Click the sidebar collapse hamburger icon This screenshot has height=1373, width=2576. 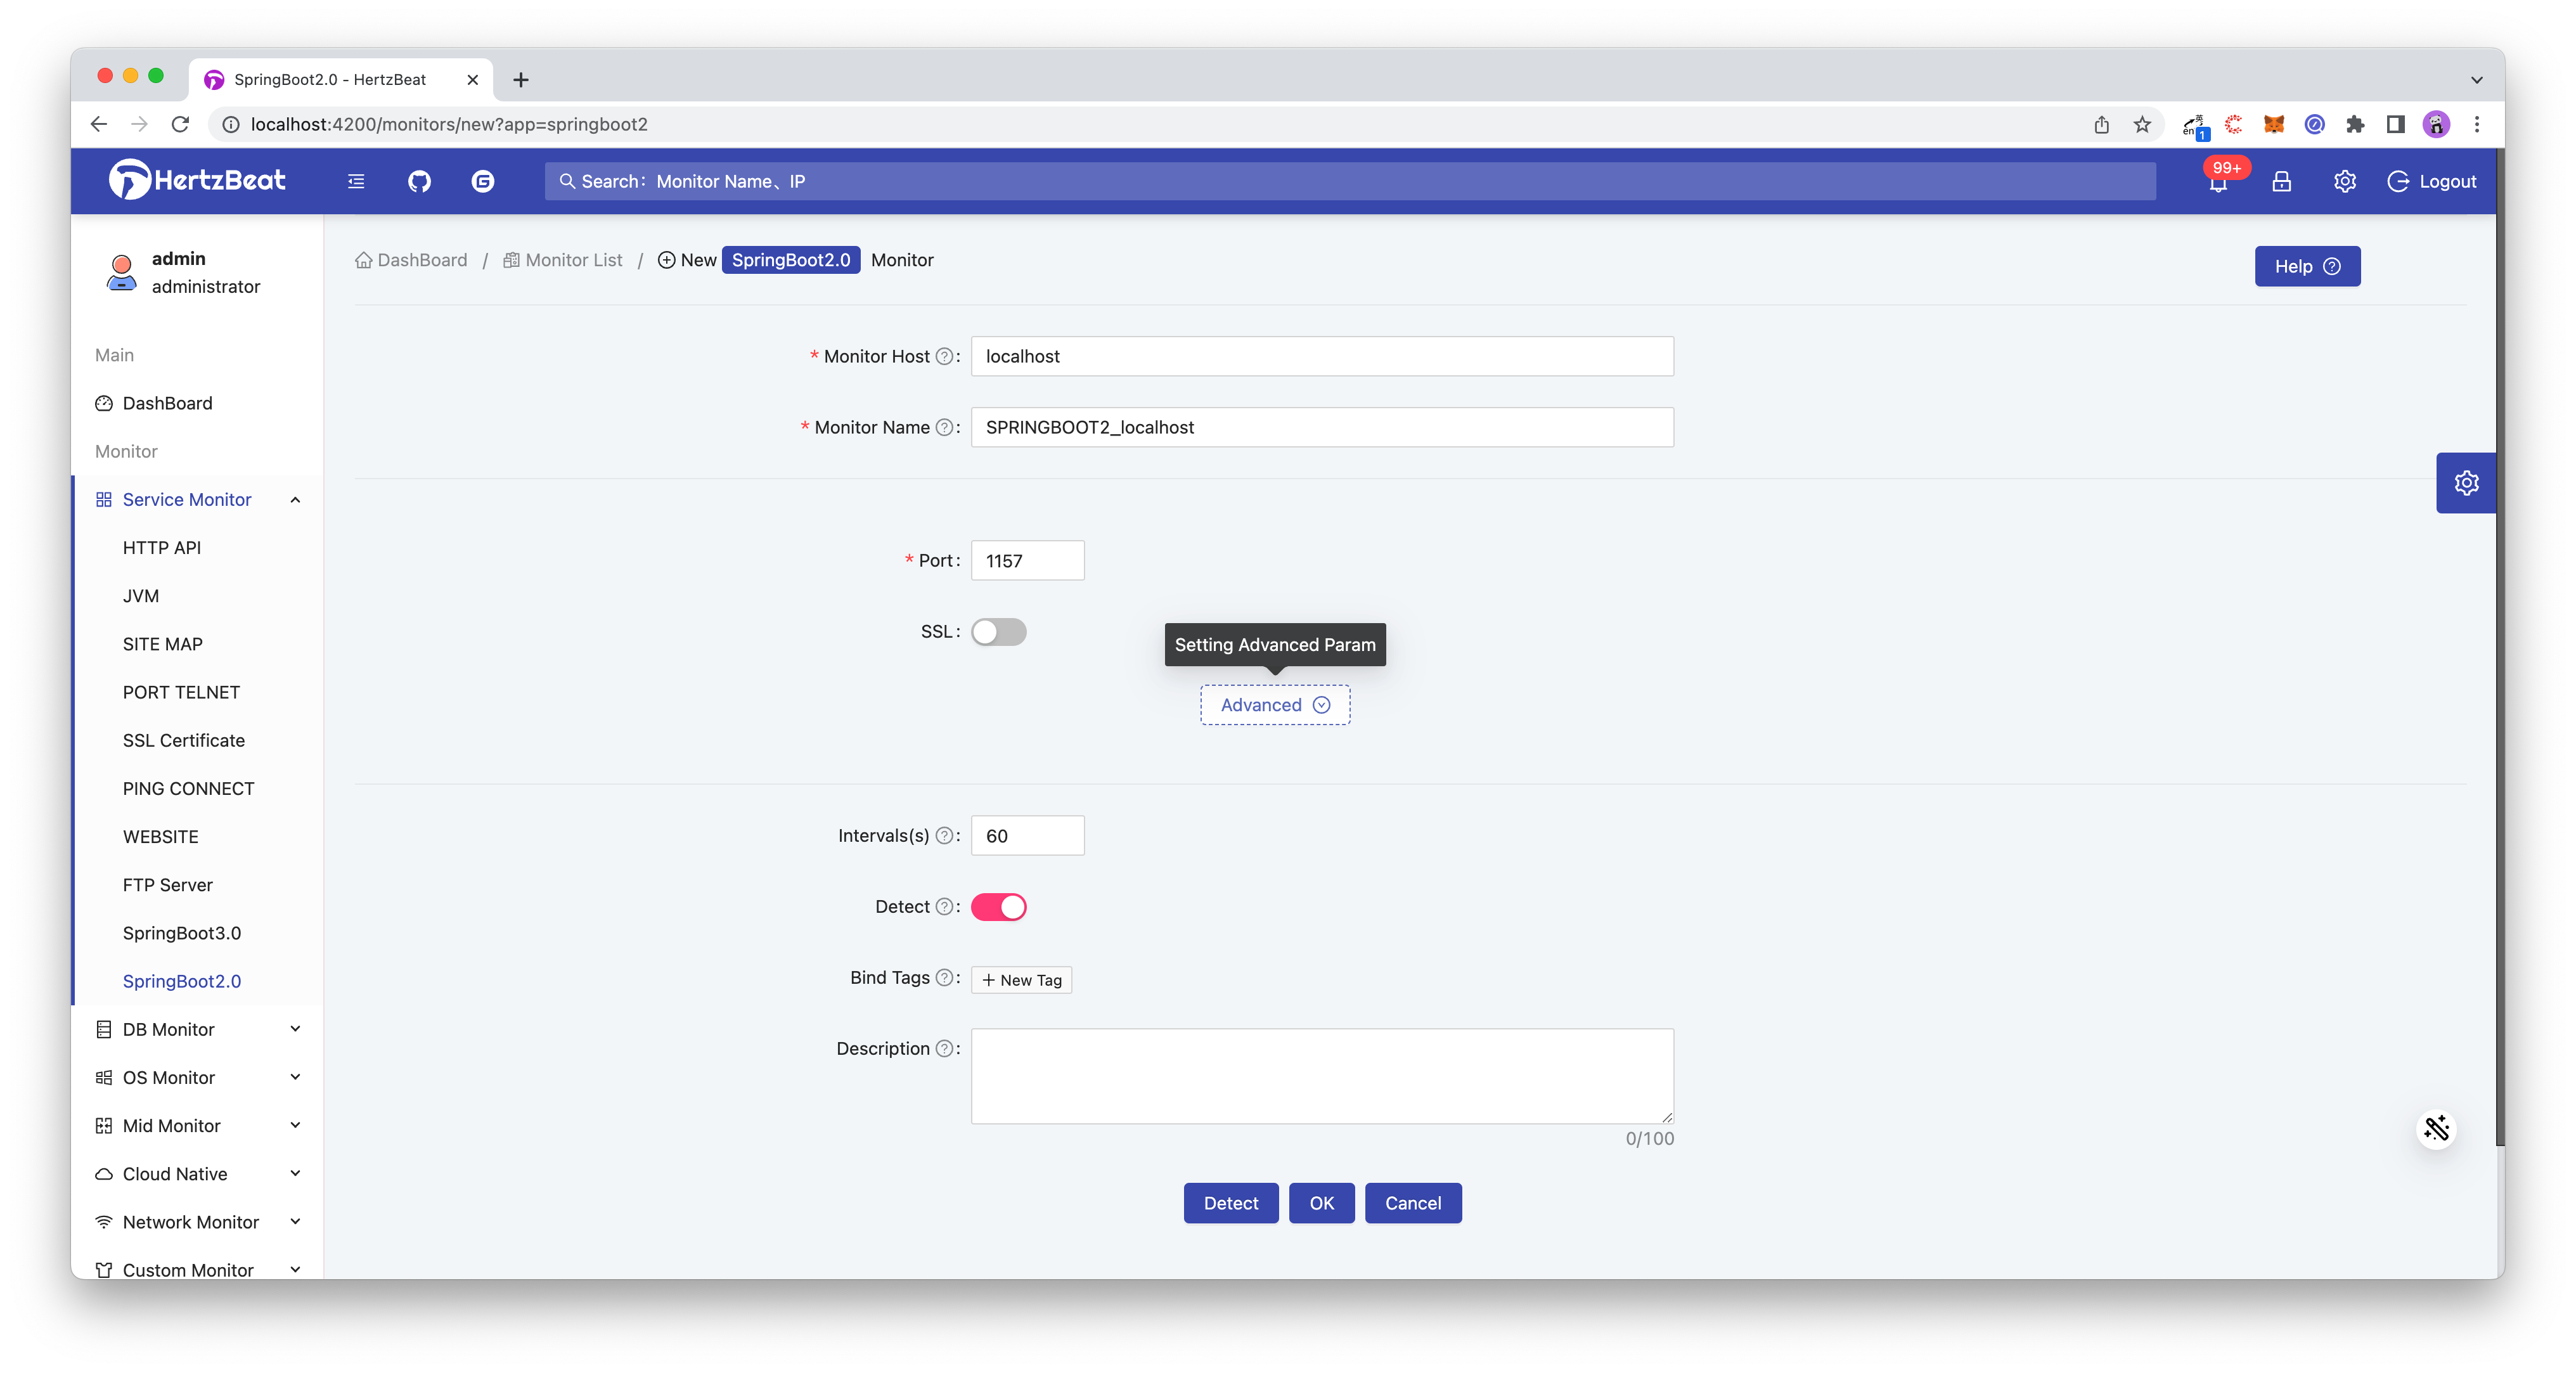pos(356,181)
